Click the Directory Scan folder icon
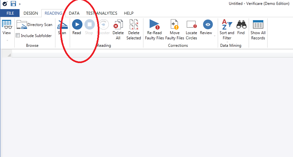293x157 pixels. click(22, 24)
